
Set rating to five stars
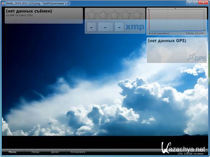[137, 14]
